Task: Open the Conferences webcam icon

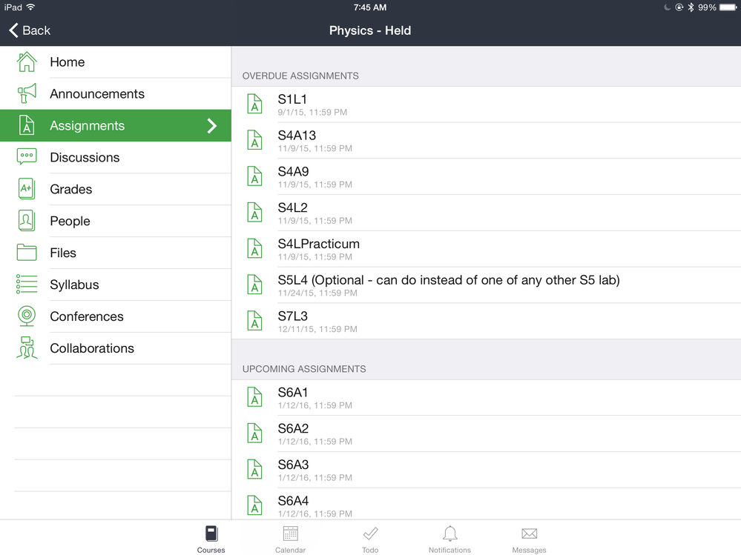Action: 27,316
